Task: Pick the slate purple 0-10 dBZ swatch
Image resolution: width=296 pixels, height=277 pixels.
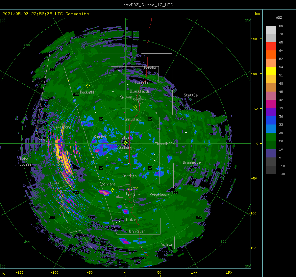Action: click(x=271, y=153)
